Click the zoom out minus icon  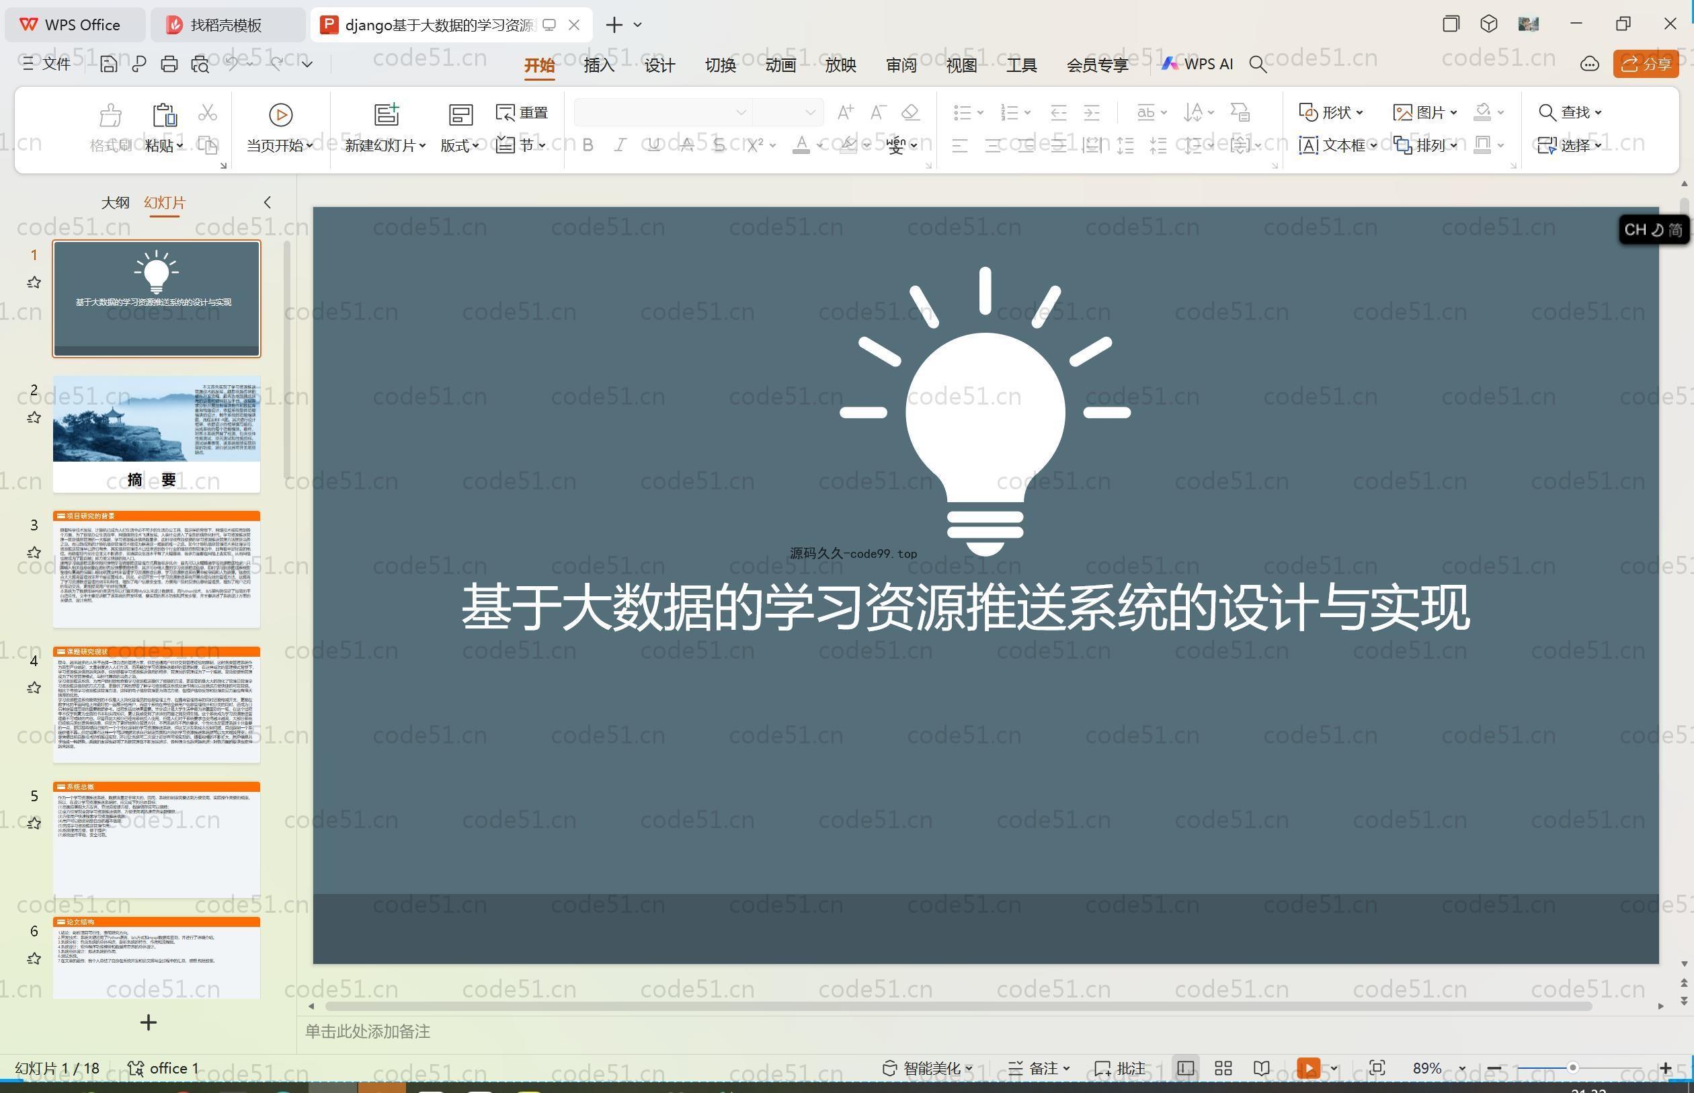pyautogui.click(x=1494, y=1068)
